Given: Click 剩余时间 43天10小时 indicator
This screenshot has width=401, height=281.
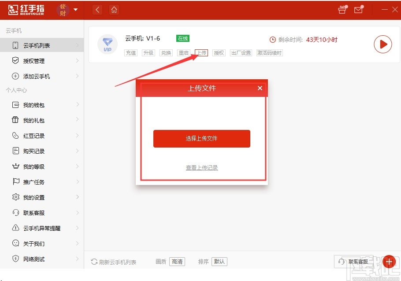Looking at the screenshot, I should [x=304, y=39].
